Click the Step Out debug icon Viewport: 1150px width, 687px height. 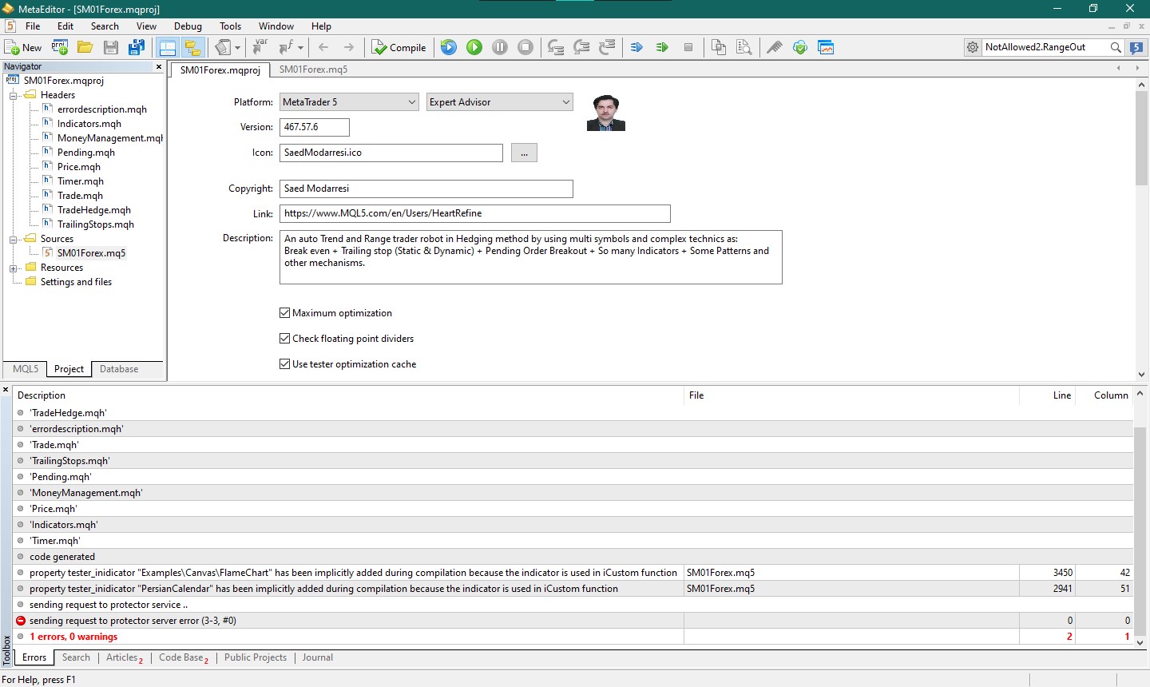607,47
